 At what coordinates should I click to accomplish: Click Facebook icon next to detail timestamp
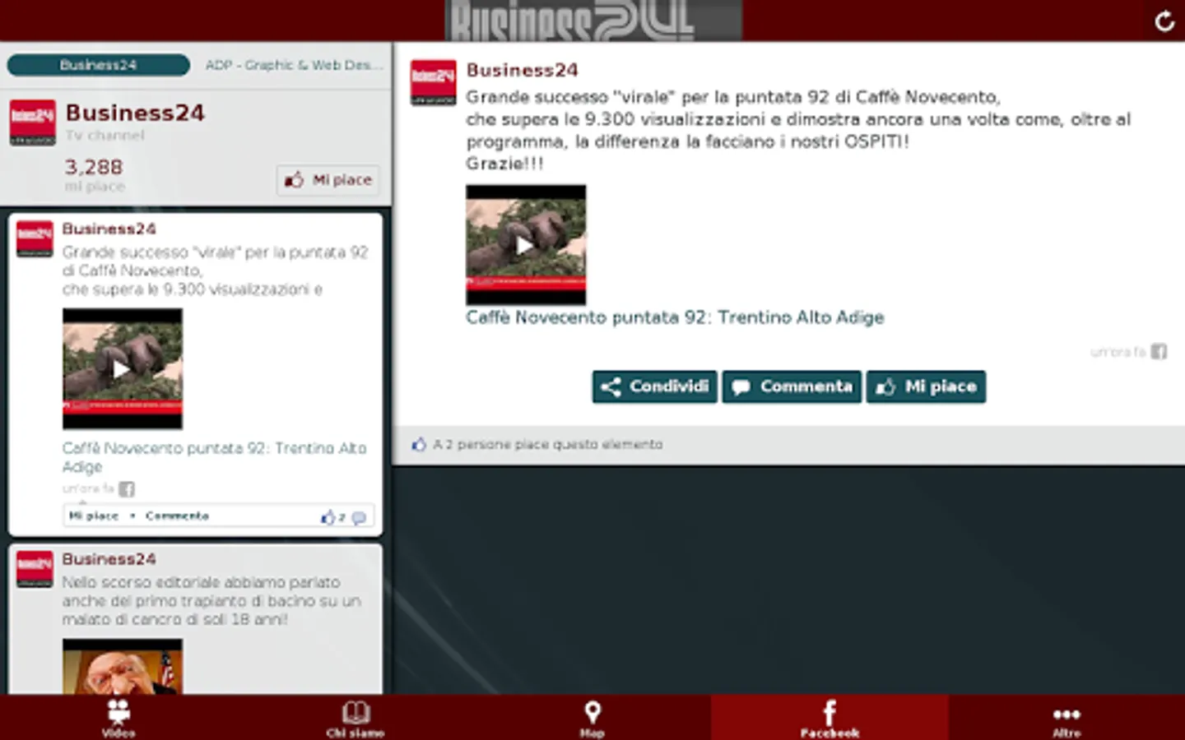1159,352
